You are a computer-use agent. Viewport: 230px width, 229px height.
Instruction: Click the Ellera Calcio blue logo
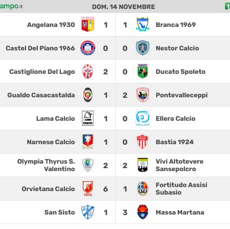[x=143, y=118]
